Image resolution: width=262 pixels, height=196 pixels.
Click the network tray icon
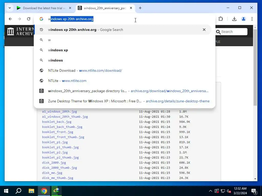(x=223, y=191)
